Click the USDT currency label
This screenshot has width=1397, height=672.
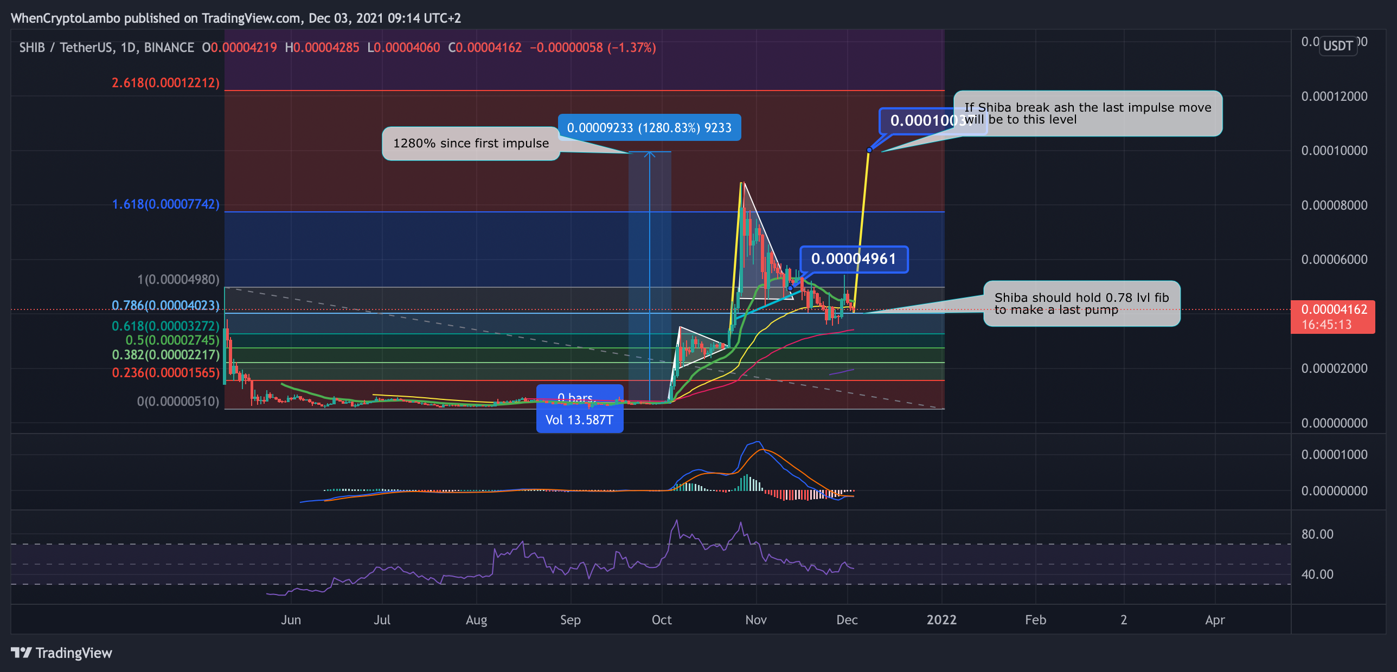pyautogui.click(x=1338, y=46)
